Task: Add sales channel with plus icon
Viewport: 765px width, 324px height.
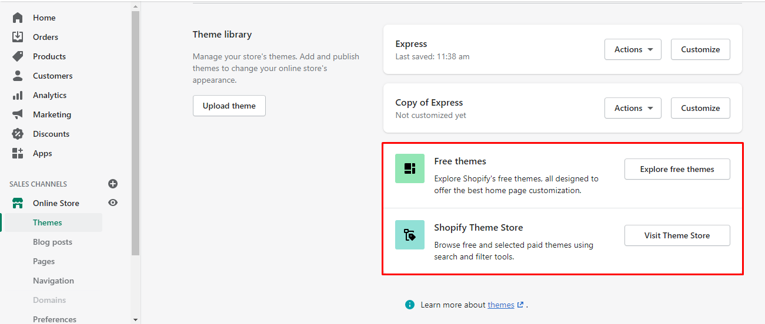Action: (x=113, y=184)
